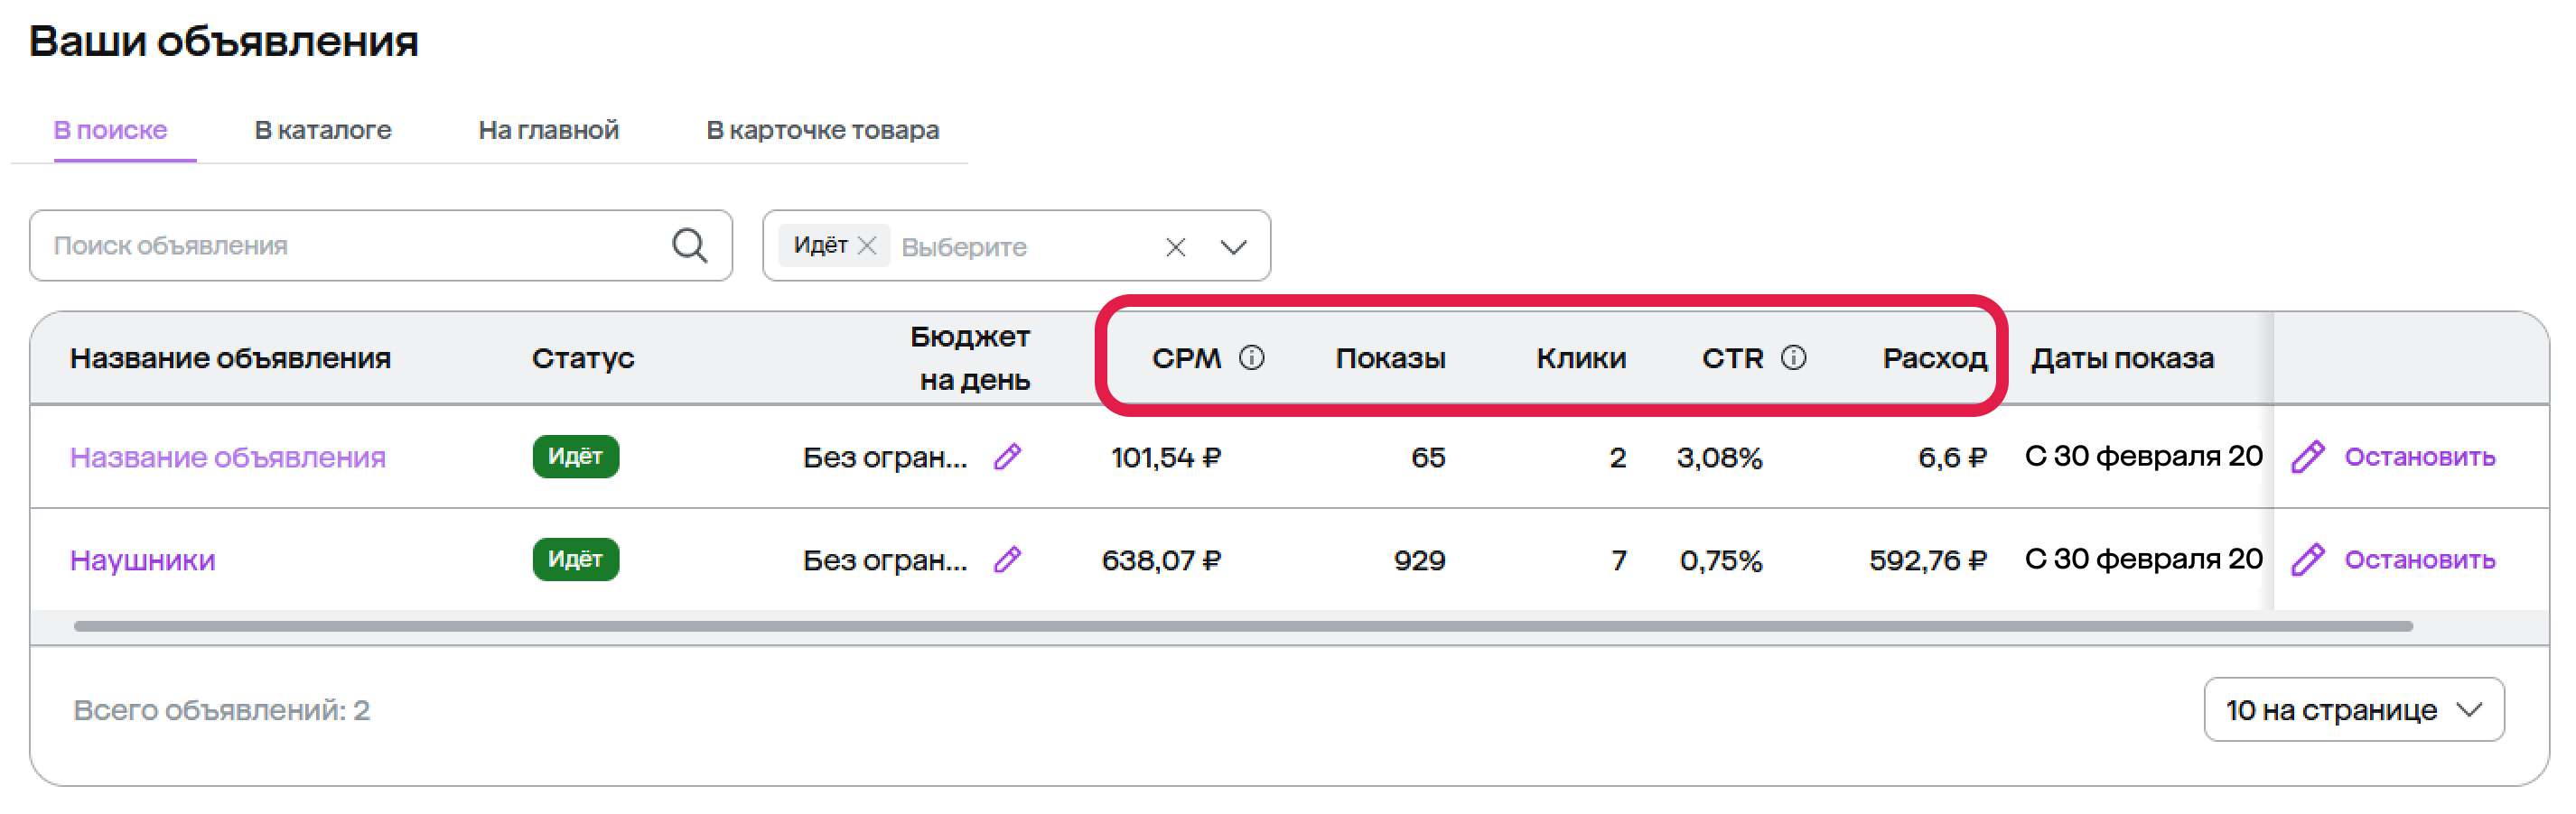Click the horizontal table scrollbar
Screen dimensions: 2576x814
click(x=1243, y=626)
